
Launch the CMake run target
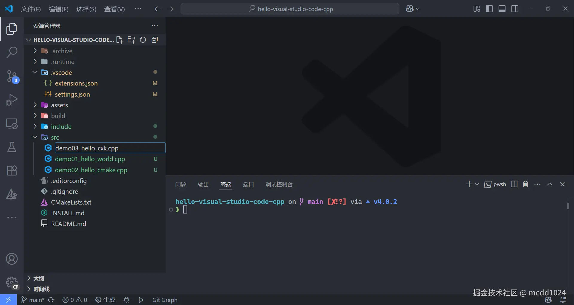(x=141, y=300)
